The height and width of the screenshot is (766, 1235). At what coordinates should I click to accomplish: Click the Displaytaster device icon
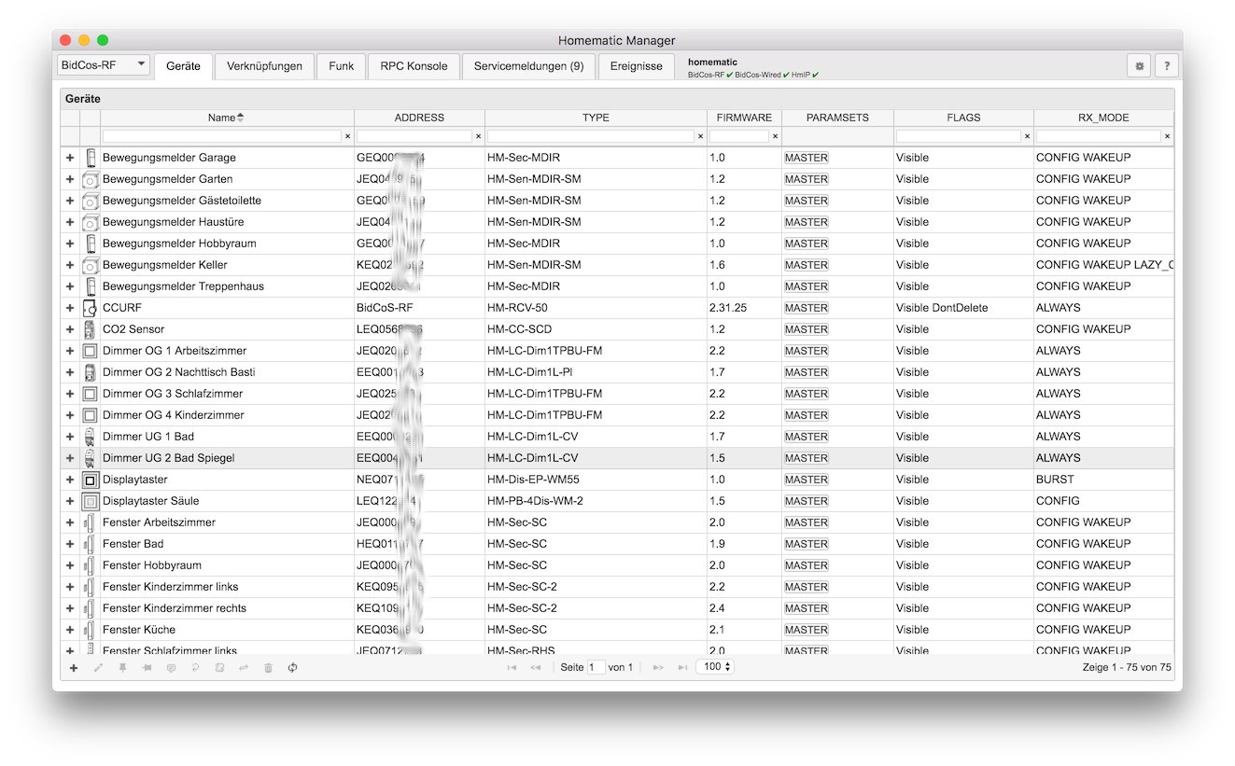pyautogui.click(x=90, y=480)
